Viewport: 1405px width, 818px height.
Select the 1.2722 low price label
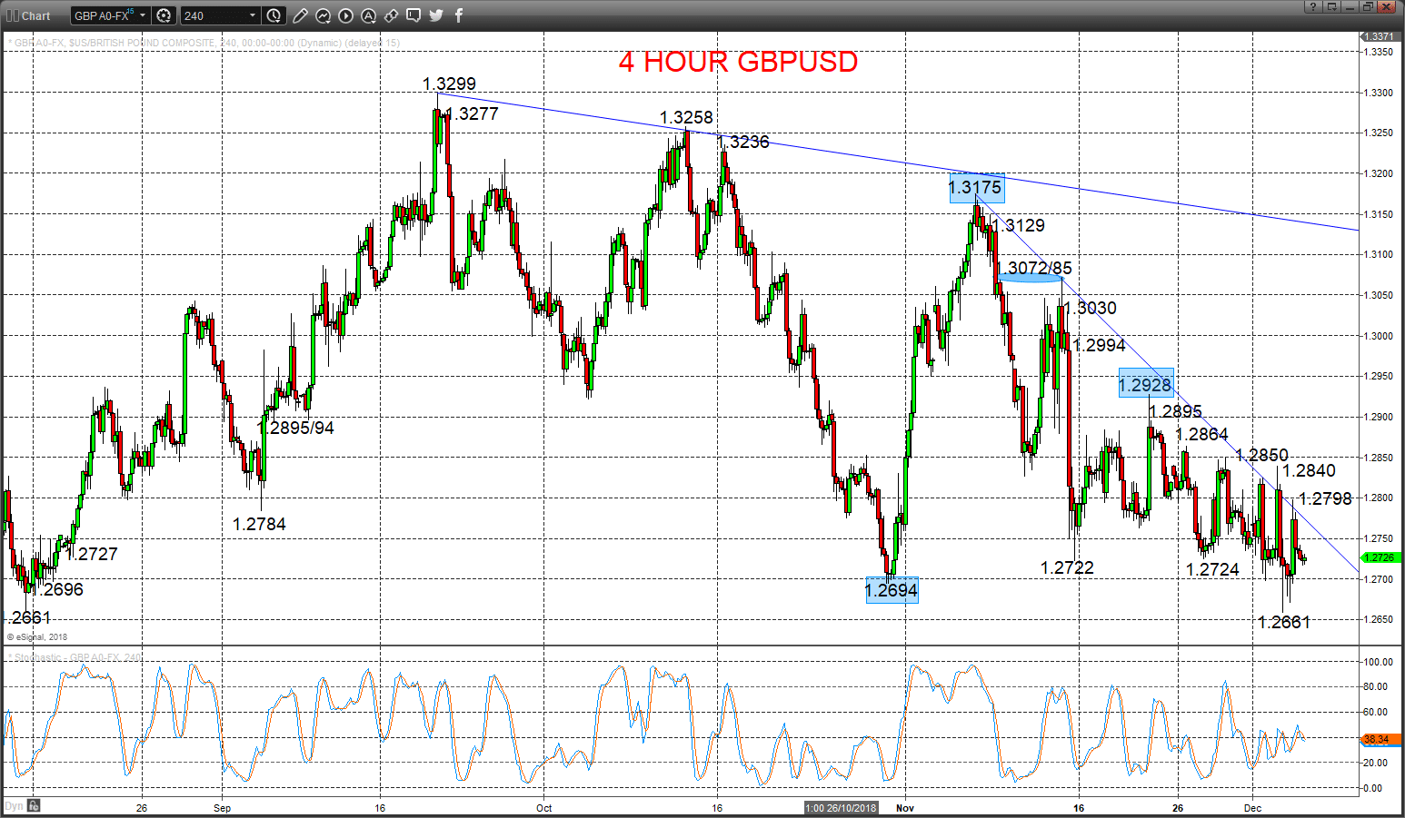[x=1067, y=567]
